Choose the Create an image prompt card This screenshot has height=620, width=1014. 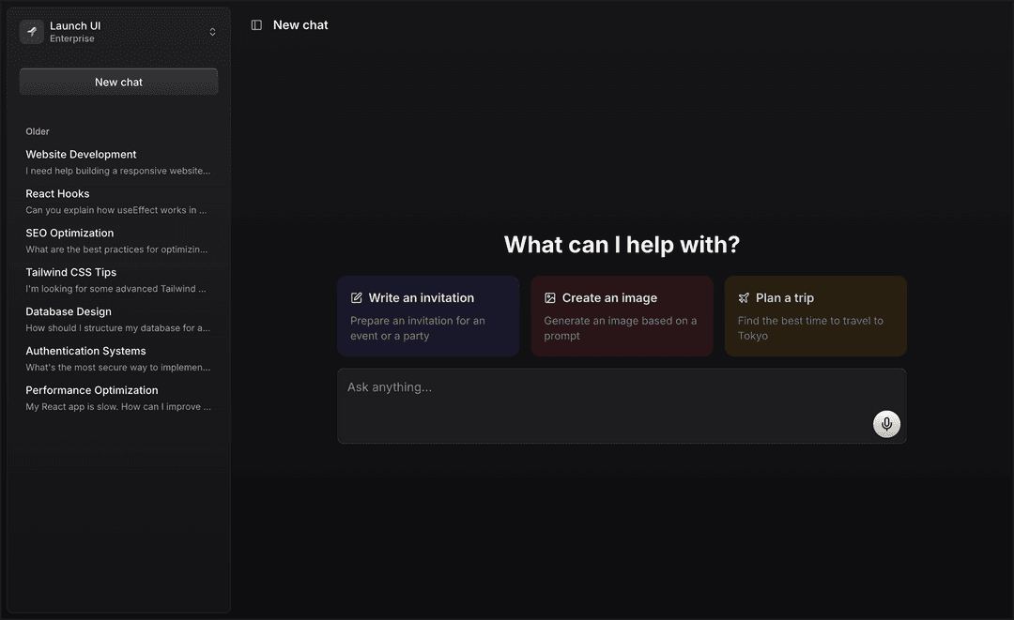point(622,315)
